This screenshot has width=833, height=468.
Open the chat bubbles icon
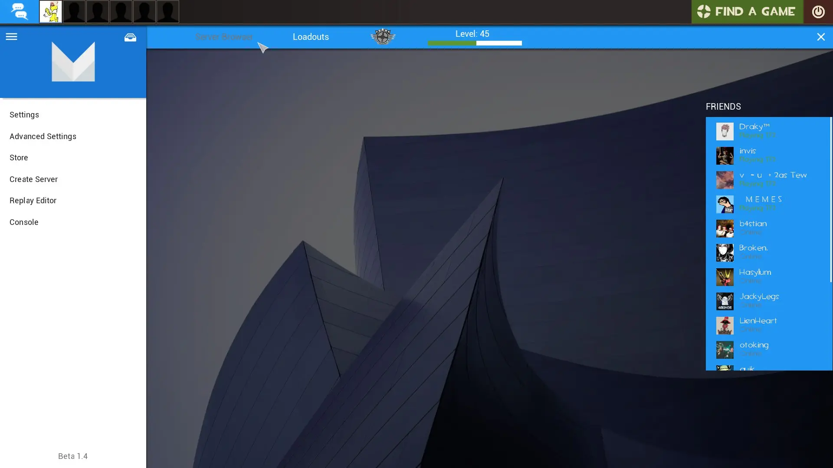(x=19, y=11)
